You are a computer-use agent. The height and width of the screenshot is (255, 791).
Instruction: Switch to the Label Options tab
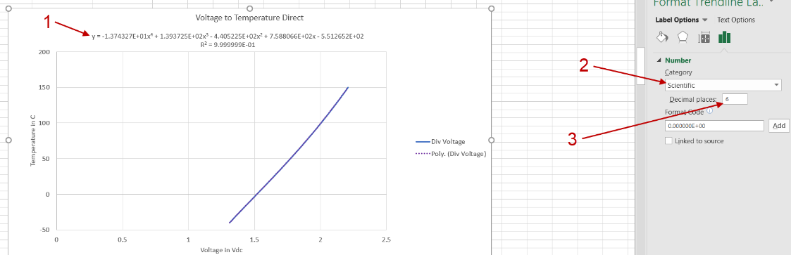[x=677, y=20]
